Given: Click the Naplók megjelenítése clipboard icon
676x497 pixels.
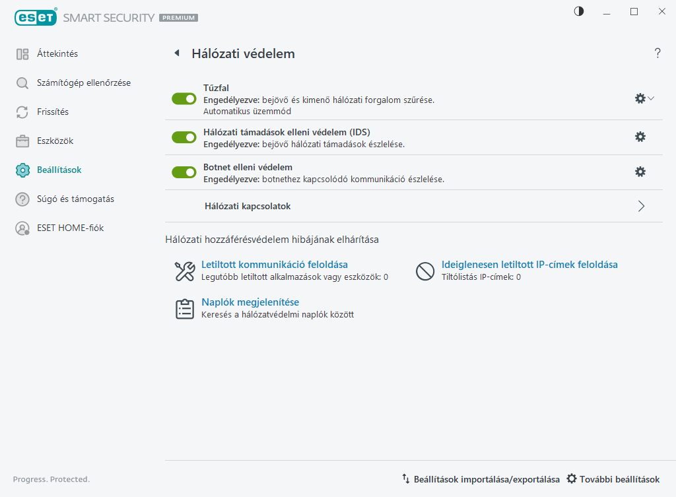Looking at the screenshot, I should click(x=184, y=308).
